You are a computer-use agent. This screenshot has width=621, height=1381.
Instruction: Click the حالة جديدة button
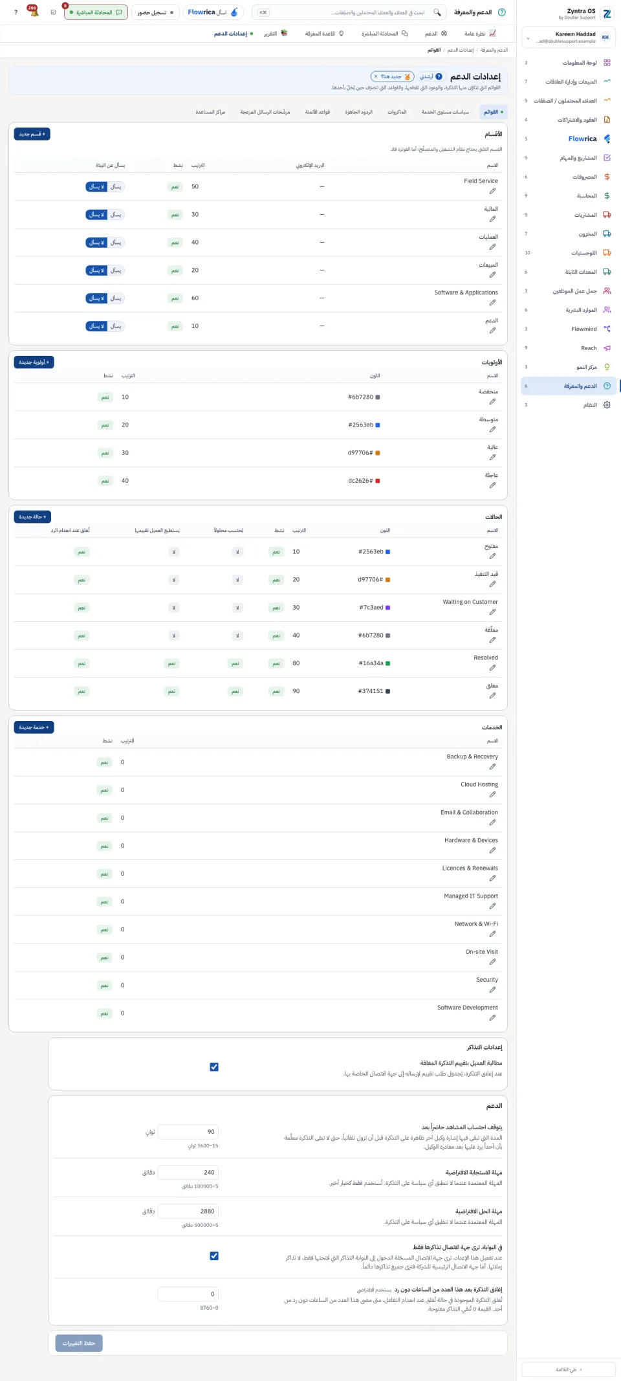tap(32, 517)
